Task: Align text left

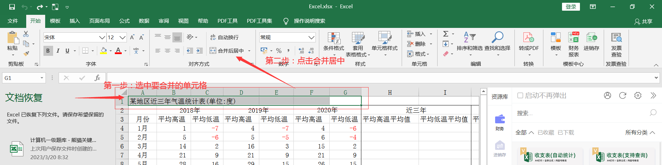Action: [158, 51]
